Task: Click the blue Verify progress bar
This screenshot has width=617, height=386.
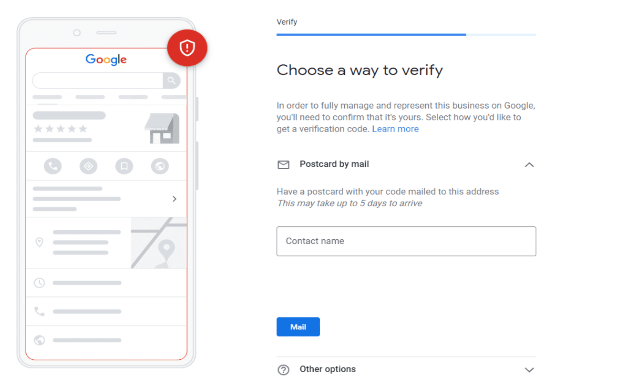Action: 371,34
